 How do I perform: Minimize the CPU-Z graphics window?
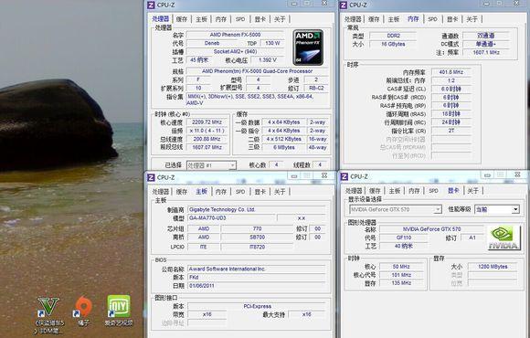click(487, 174)
